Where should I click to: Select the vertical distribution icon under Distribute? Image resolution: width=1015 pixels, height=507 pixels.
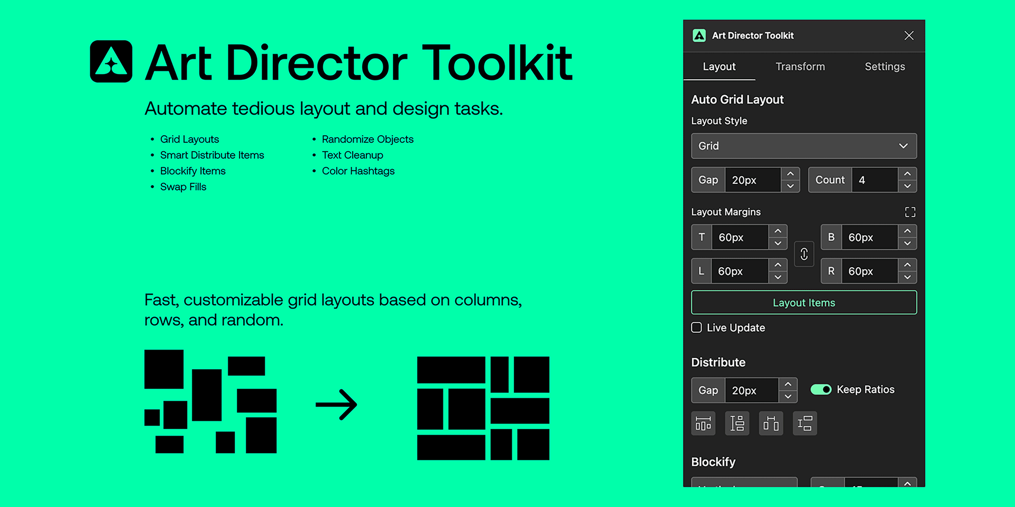coord(737,423)
